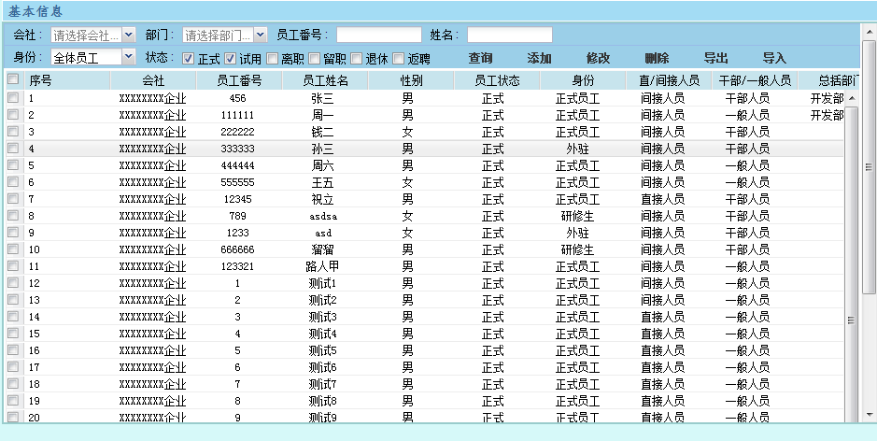Click the 修改 (Modify) button

[x=598, y=58]
